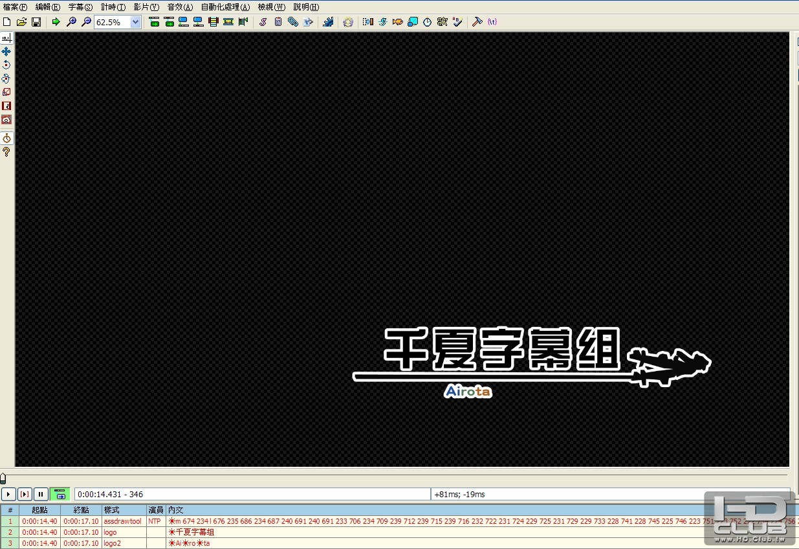799x549 pixels.
Task: Snap subtitles to scene icon
Action: point(228,22)
